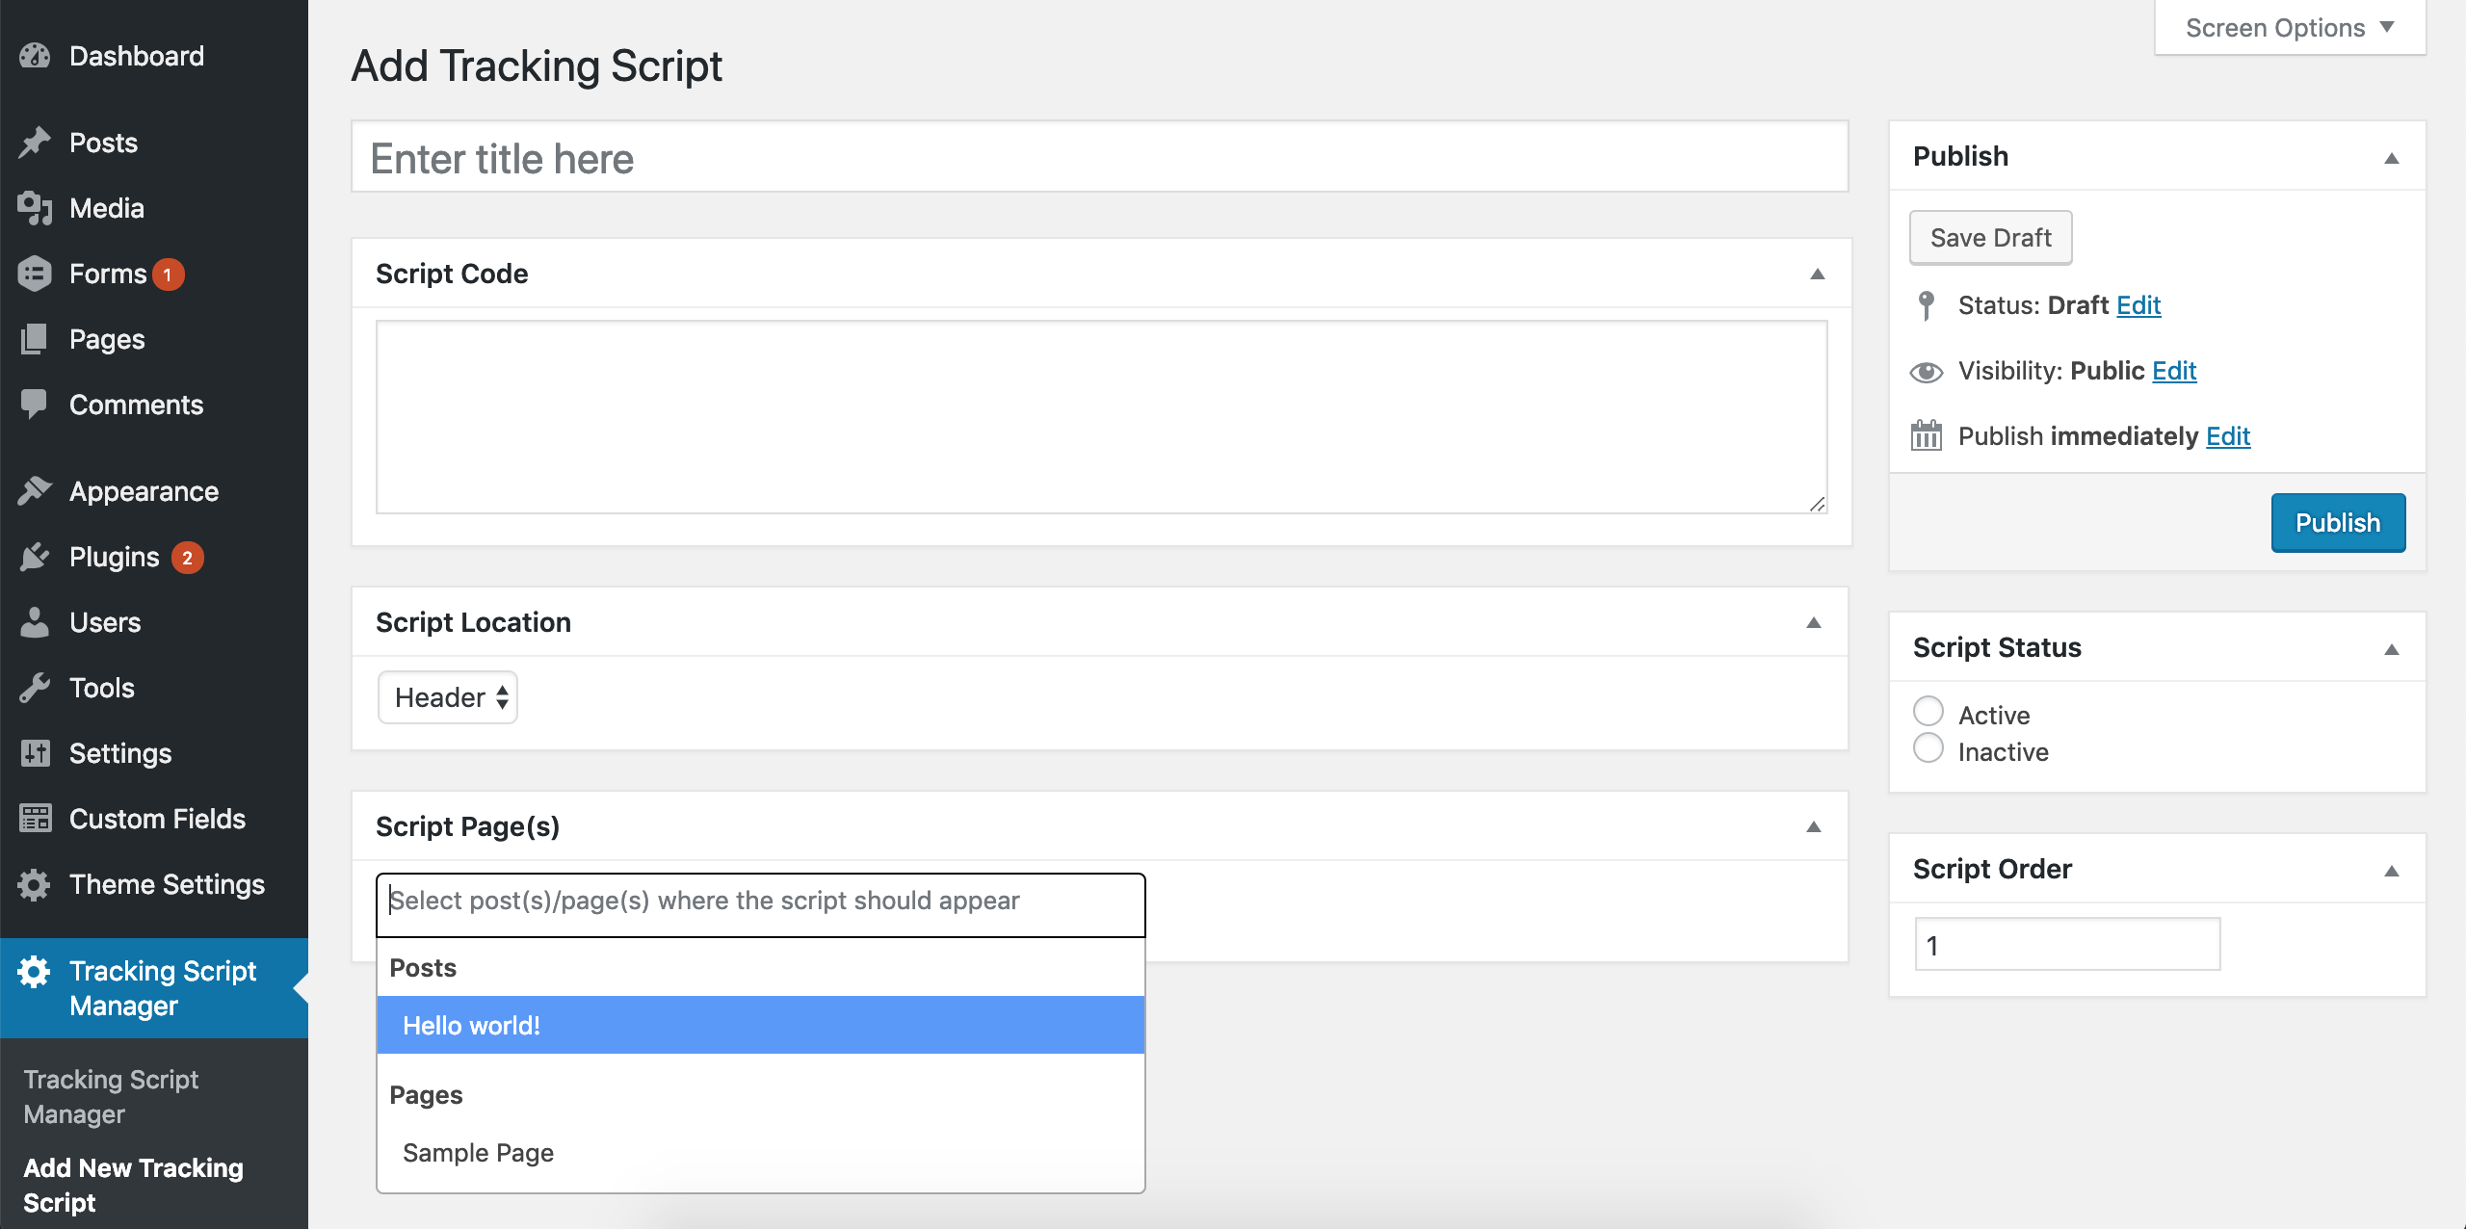Click the Save Draft button
Image resolution: width=2466 pixels, height=1229 pixels.
[x=1989, y=237]
